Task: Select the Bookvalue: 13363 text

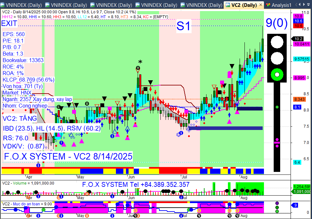Action: [23, 60]
